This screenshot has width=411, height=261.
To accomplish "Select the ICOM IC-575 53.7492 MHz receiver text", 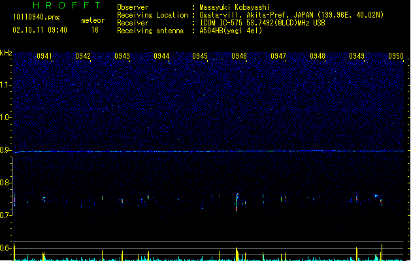I will coord(263,23).
